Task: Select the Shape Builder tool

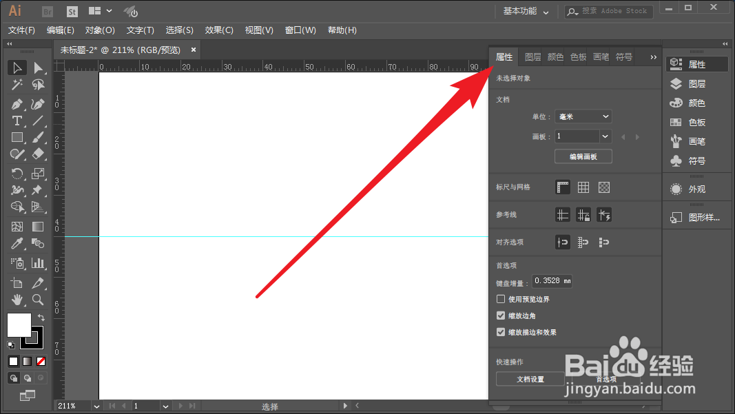Action: (17, 207)
